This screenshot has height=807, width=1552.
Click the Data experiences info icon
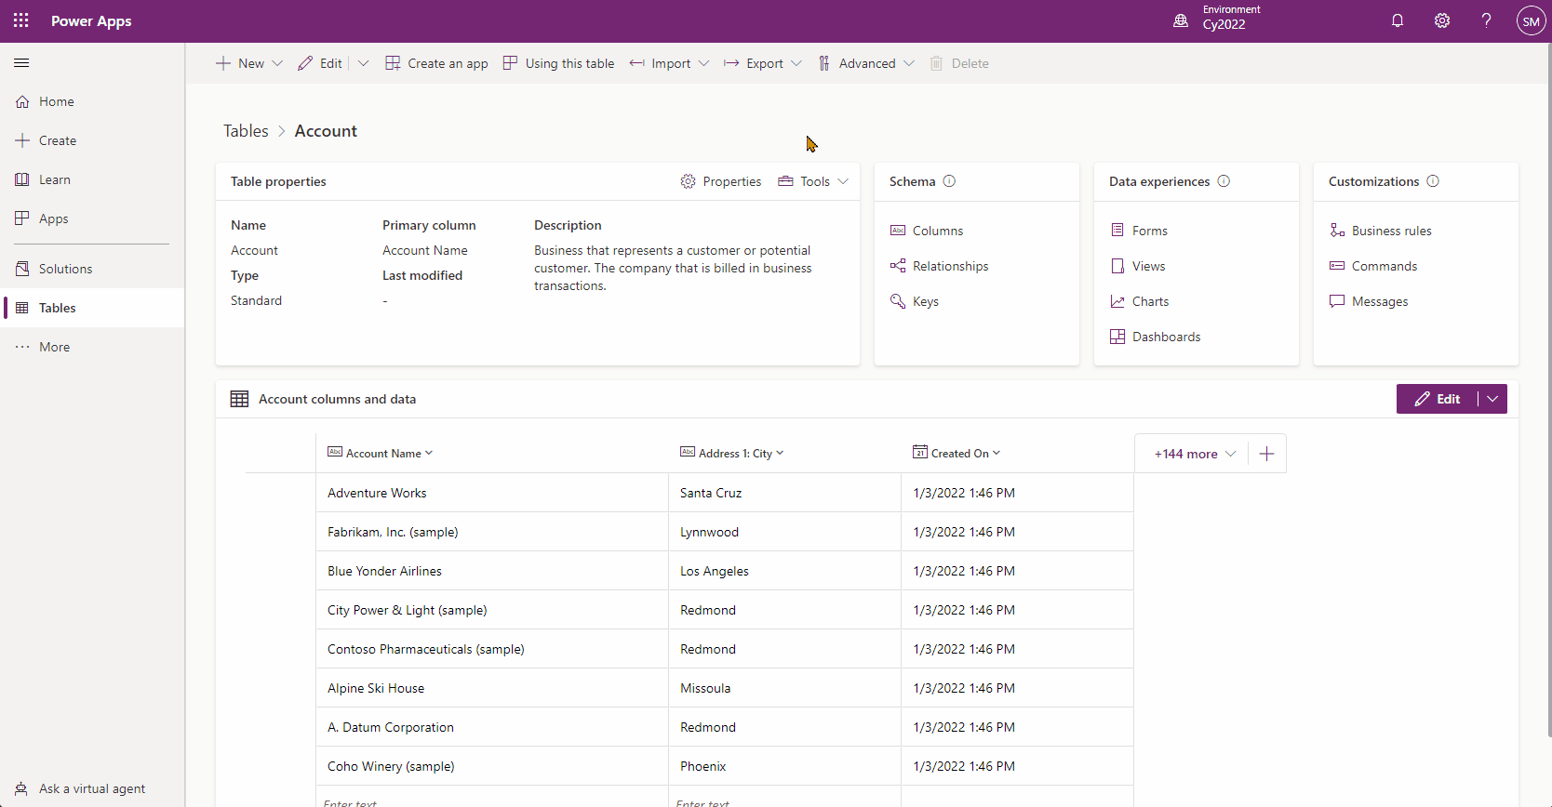pyautogui.click(x=1224, y=181)
